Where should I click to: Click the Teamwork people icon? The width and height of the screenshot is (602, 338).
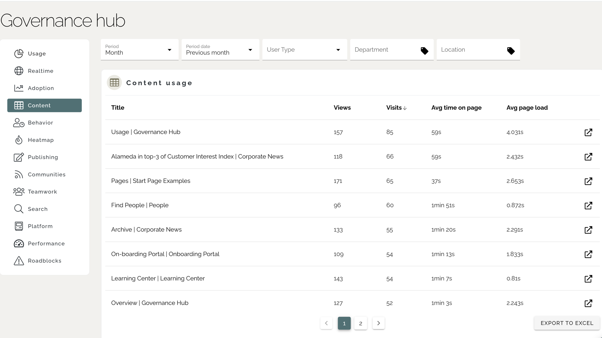19,192
